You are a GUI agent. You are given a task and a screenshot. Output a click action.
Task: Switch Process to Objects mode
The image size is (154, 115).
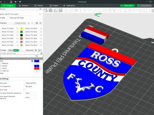click(16, 50)
